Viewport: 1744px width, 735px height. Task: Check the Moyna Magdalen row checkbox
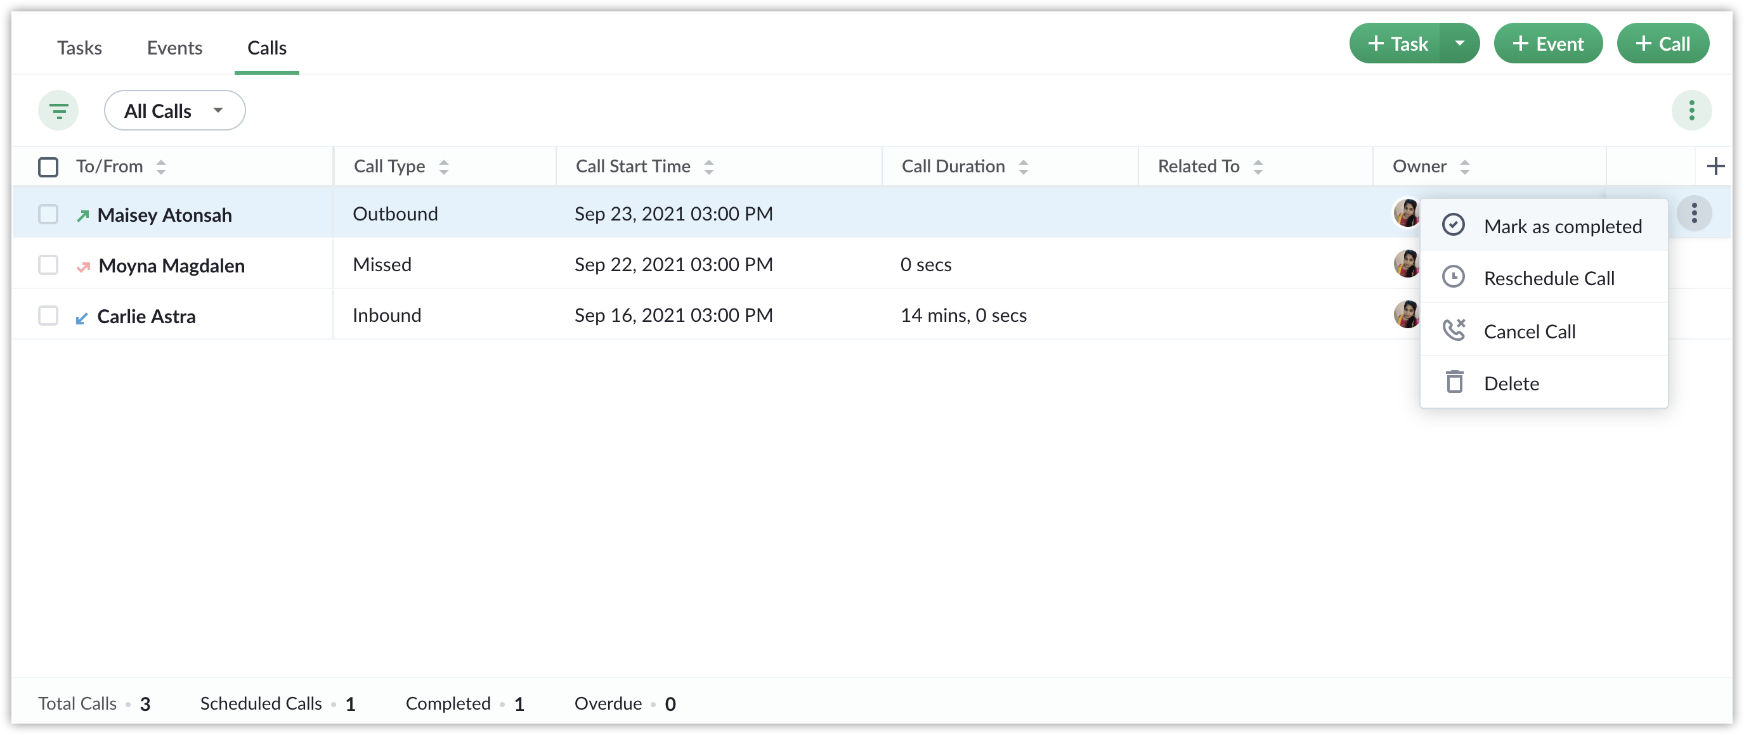(x=48, y=264)
